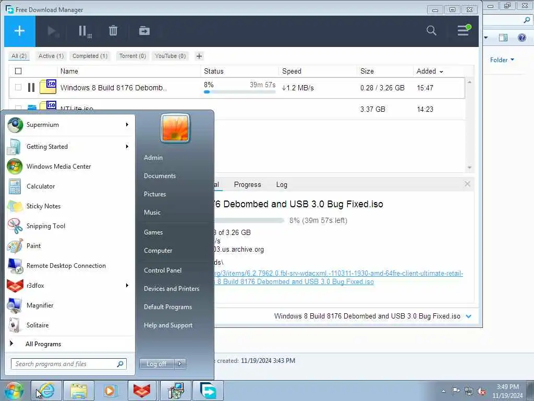Sort by the Added column
The image size is (534, 401).
pos(430,71)
